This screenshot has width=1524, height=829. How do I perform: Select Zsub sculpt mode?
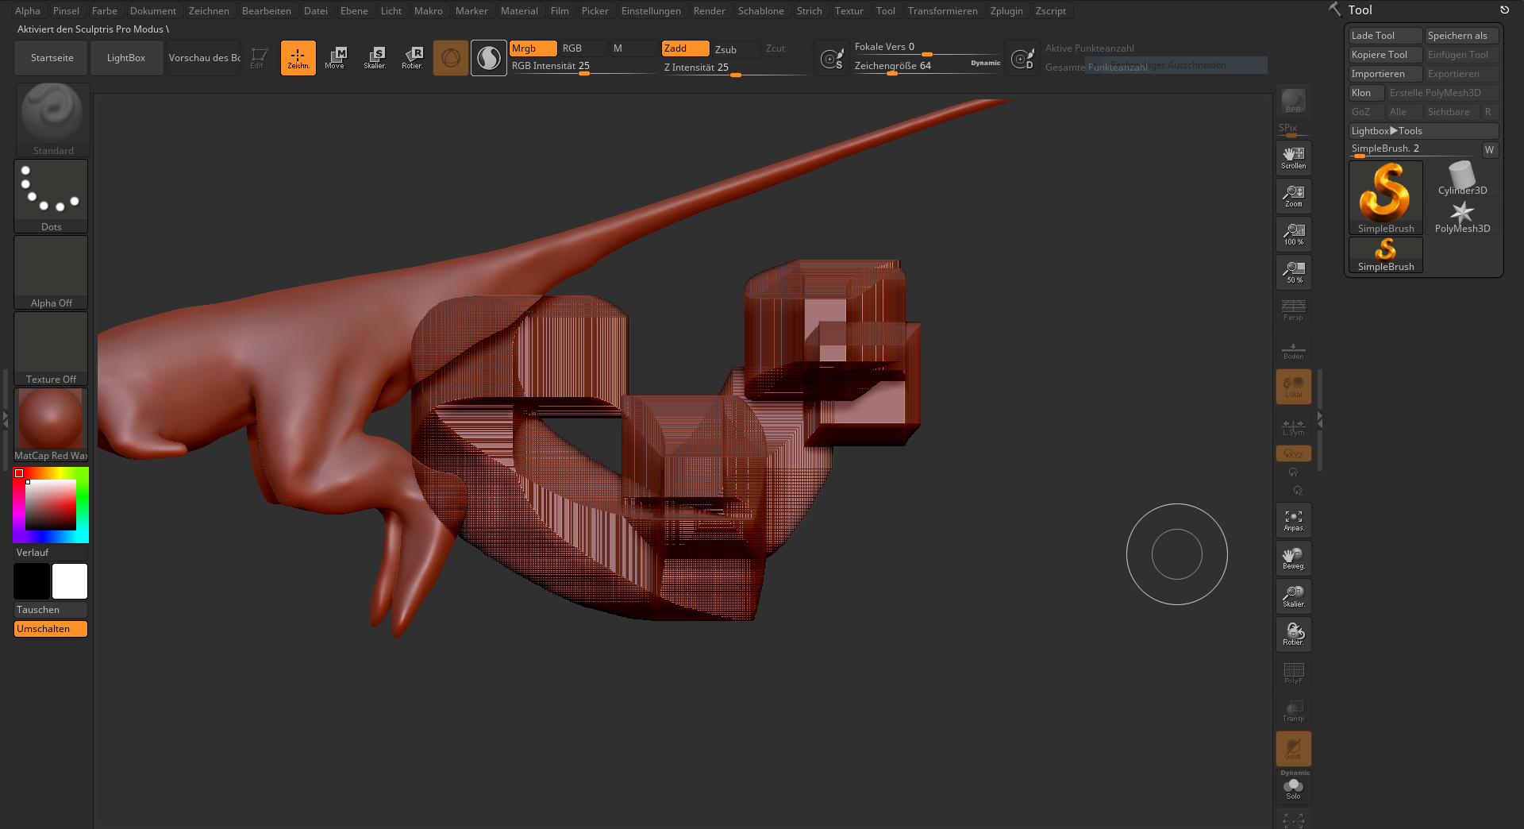pos(736,49)
